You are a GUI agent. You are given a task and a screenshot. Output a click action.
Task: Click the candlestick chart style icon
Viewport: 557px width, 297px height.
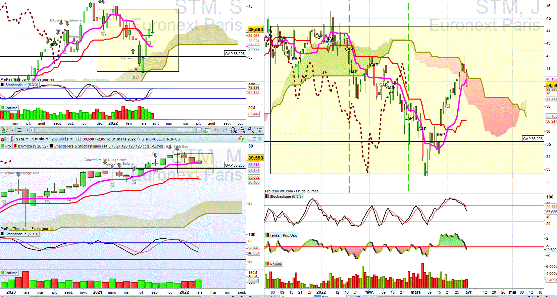click(x=4, y=139)
